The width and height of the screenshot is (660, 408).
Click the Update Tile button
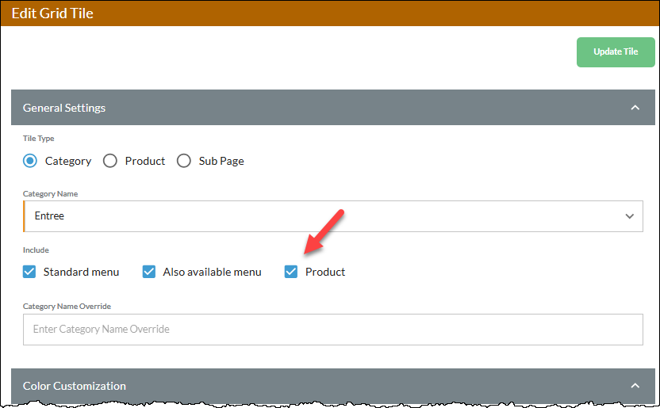click(x=616, y=52)
